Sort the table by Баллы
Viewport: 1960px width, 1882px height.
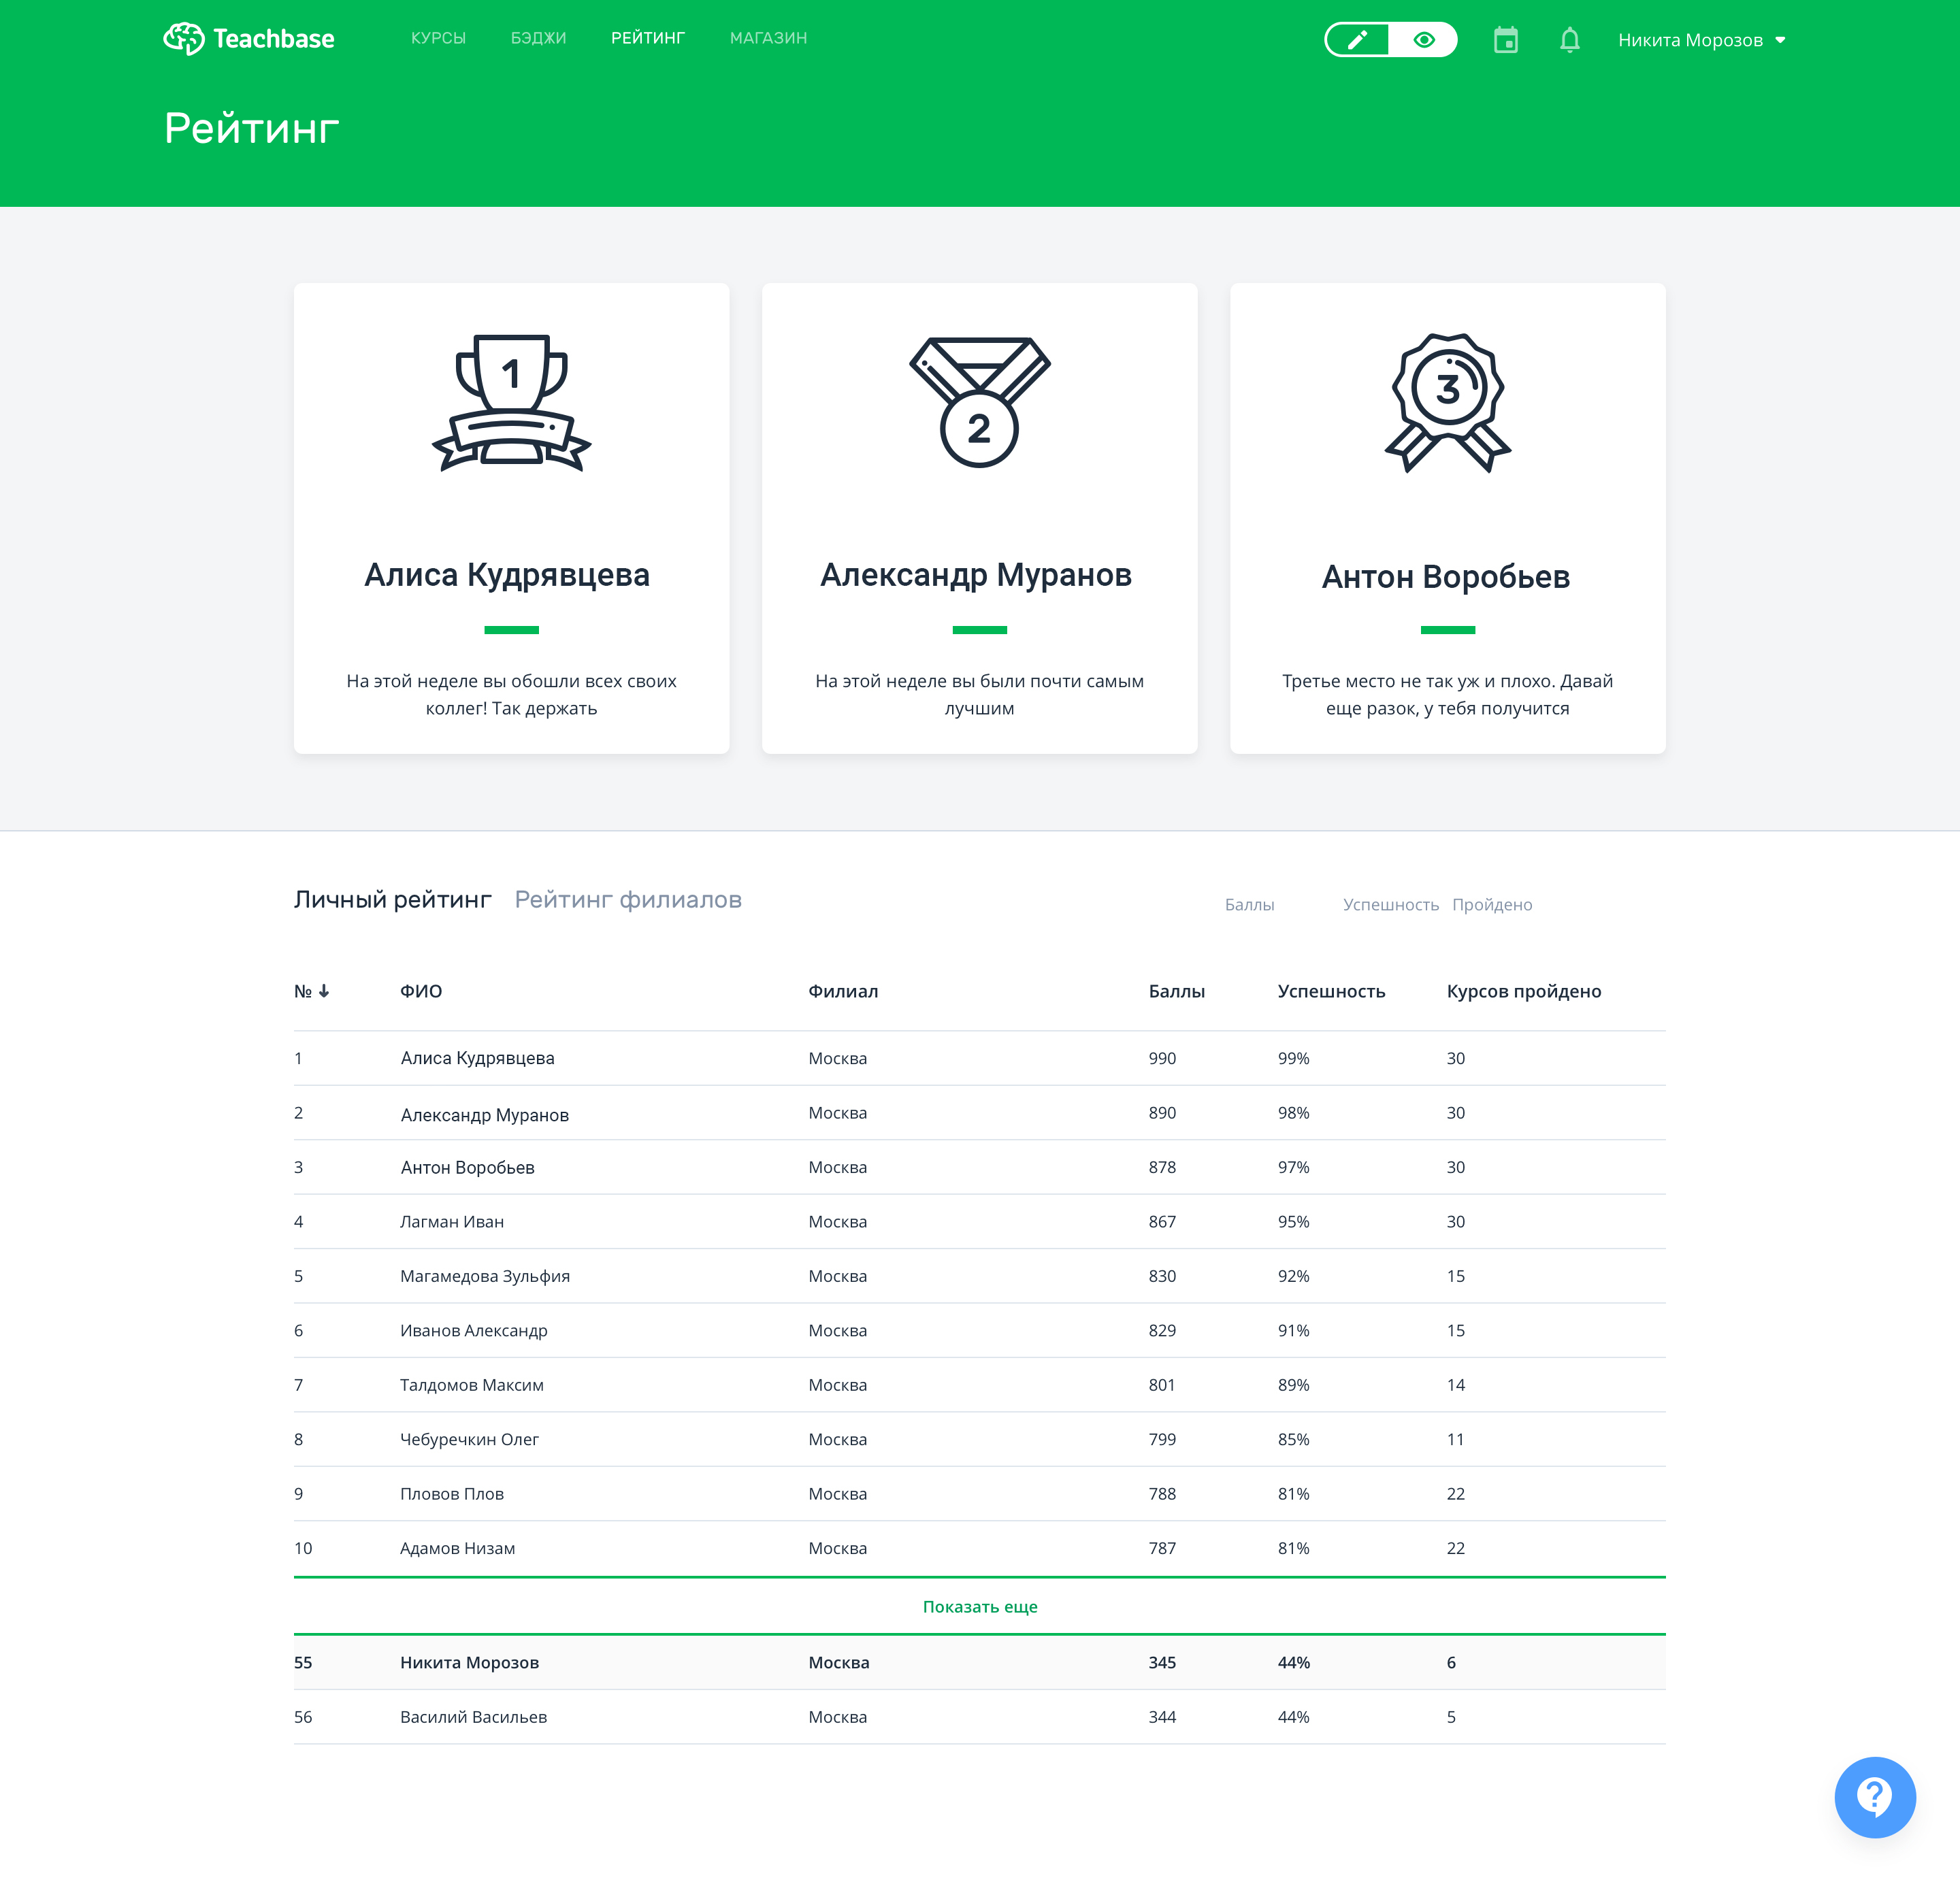click(x=1250, y=904)
